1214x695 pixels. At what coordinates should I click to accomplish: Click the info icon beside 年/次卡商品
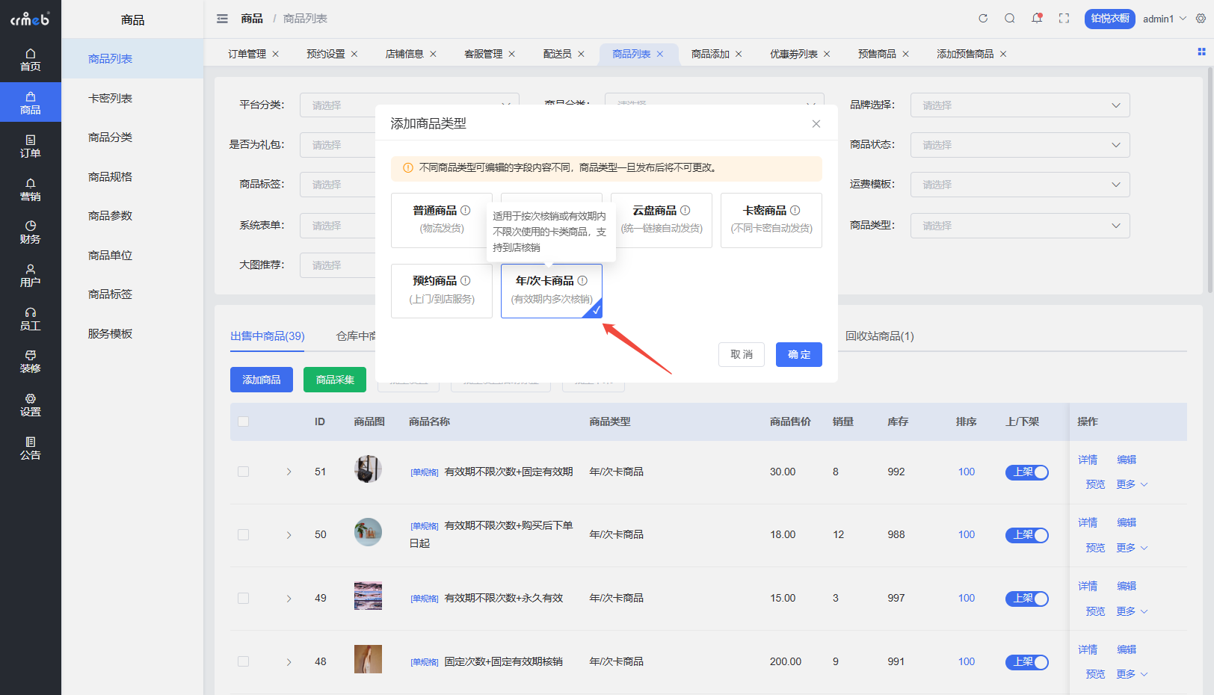[x=582, y=281]
